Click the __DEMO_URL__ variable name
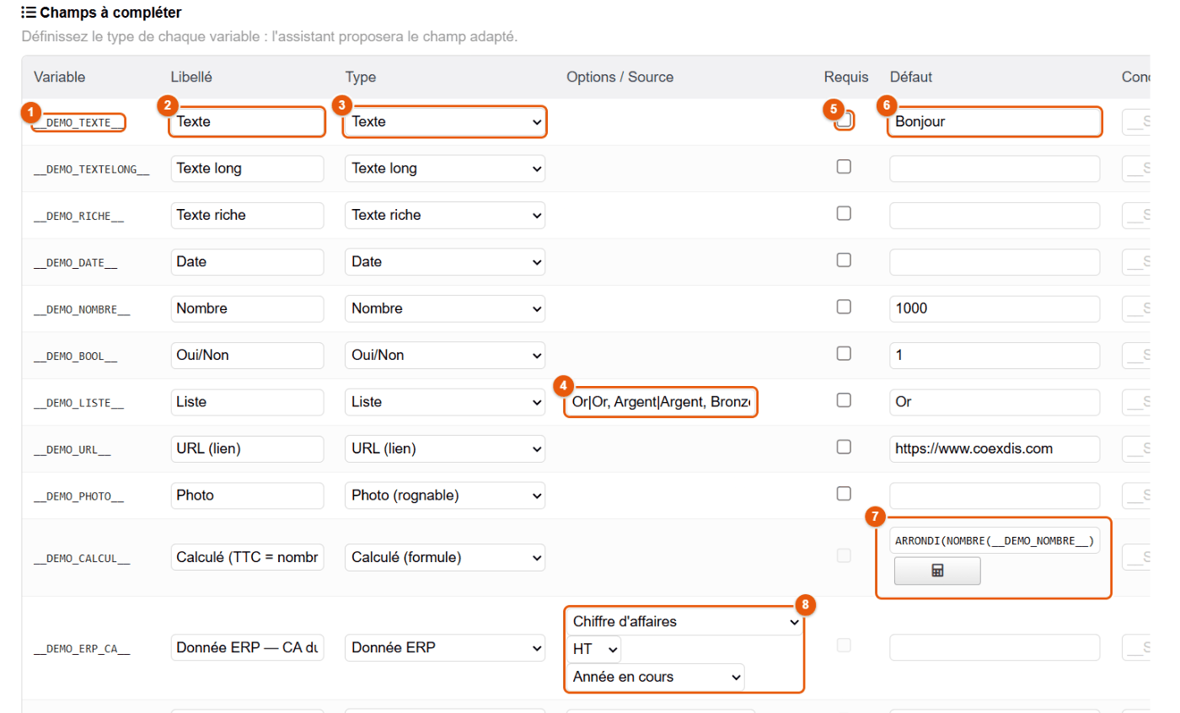The image size is (1180, 713). point(72,450)
